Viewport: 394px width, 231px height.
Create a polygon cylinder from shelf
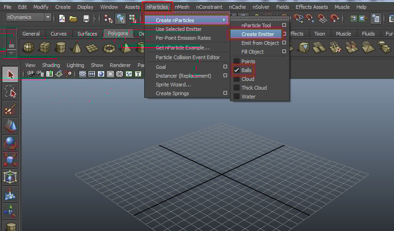61,47
